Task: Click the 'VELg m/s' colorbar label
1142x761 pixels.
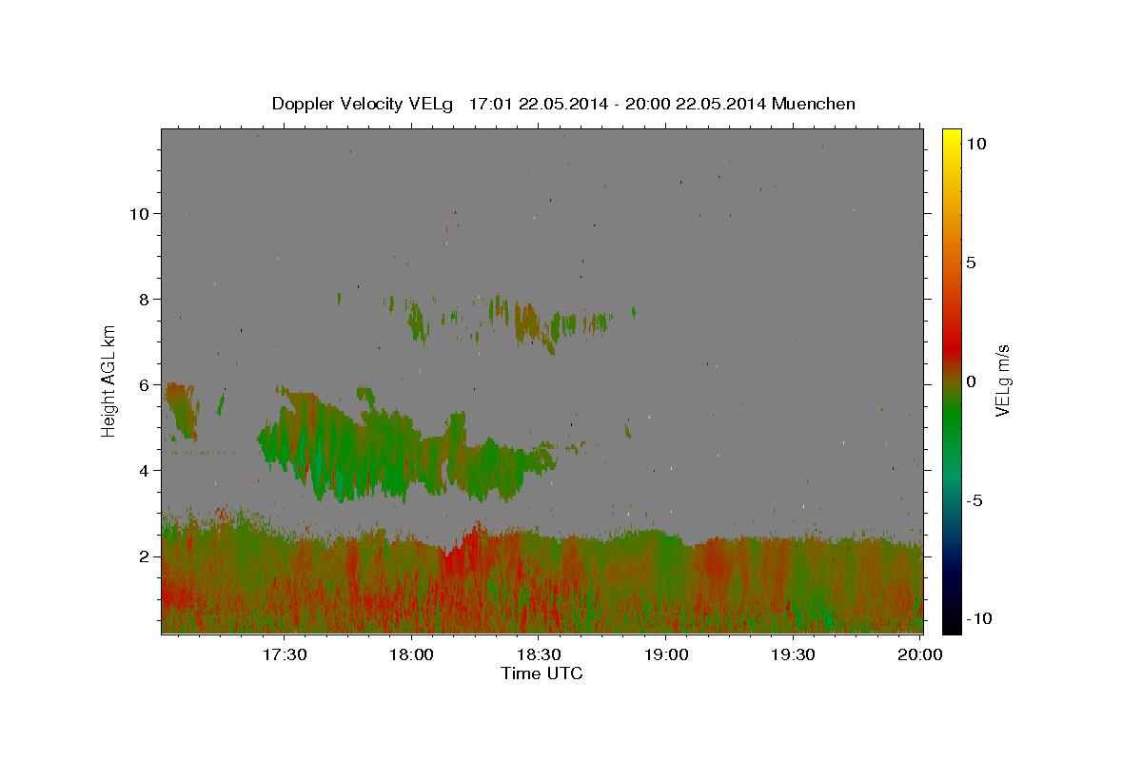Action: pyautogui.click(x=1001, y=380)
